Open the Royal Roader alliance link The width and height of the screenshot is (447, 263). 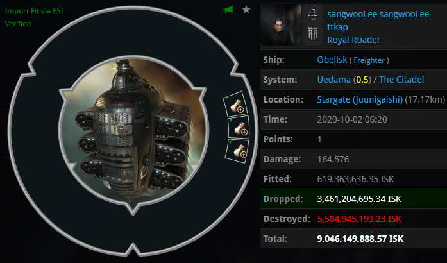(354, 40)
